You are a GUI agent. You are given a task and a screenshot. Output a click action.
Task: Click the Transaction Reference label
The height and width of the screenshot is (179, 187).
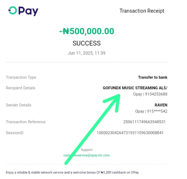[x=26, y=122]
